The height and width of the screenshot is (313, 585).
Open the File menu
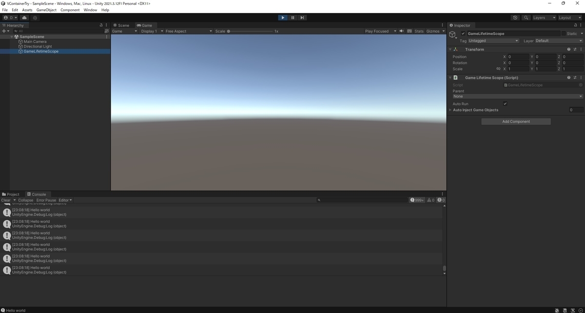(5, 10)
